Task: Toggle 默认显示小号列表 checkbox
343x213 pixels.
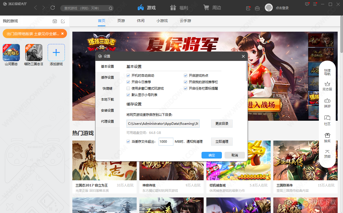Action: point(128,95)
